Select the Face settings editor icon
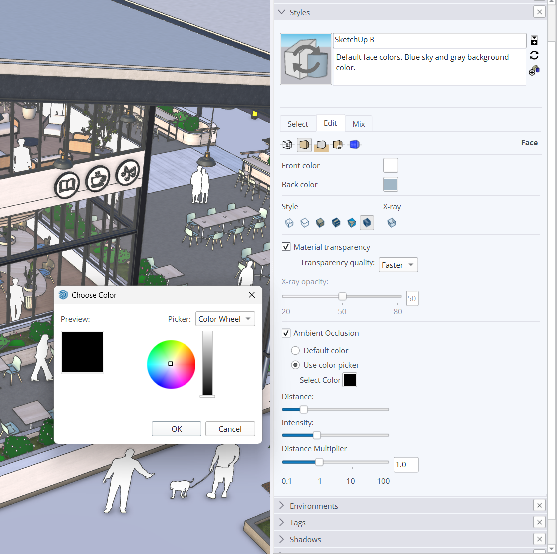Screen dimensions: 557x554 tap(304, 144)
